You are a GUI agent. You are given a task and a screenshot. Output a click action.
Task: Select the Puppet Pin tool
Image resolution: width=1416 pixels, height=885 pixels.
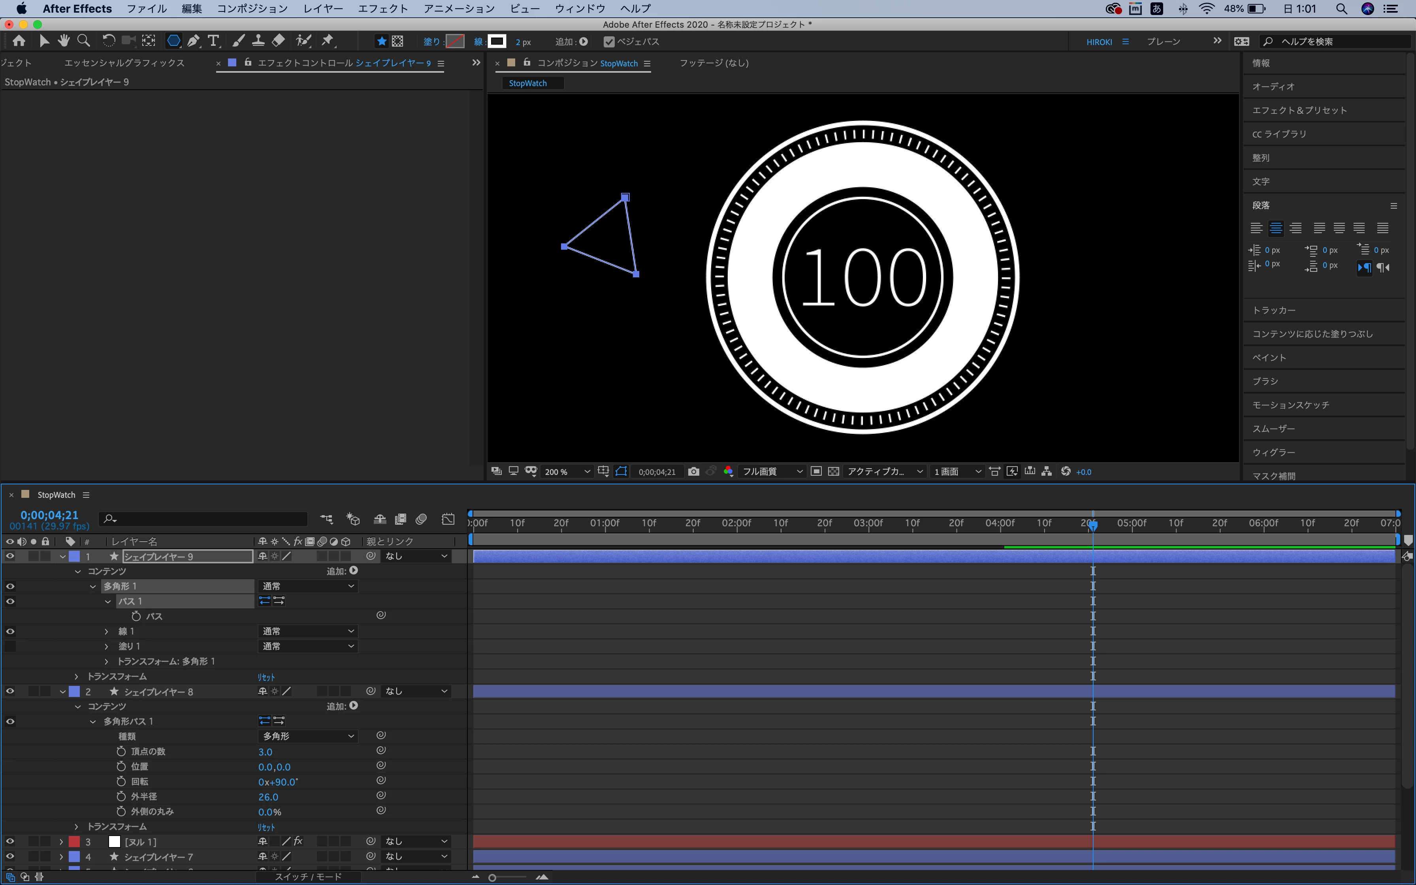tap(328, 41)
